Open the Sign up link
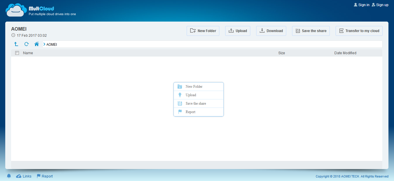This screenshot has height=181, width=394. coord(380,5)
